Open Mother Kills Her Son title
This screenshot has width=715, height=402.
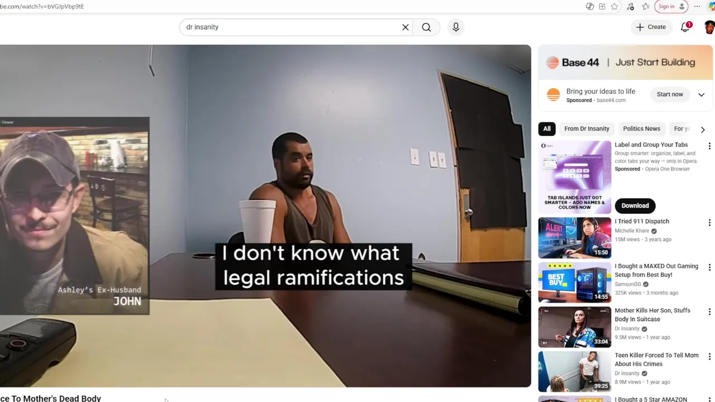652,315
